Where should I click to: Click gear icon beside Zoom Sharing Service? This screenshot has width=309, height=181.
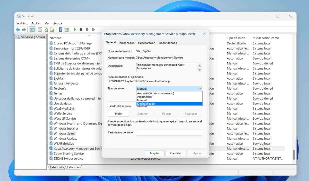(51, 154)
